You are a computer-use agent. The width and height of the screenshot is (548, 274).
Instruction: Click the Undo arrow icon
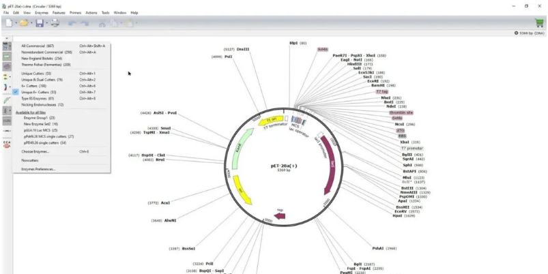coord(72,23)
